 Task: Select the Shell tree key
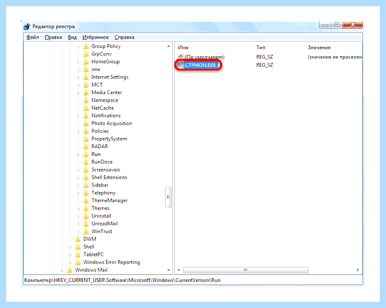coord(88,247)
